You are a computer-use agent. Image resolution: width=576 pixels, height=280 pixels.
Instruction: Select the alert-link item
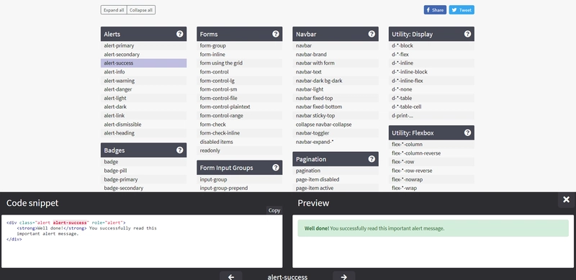click(143, 115)
